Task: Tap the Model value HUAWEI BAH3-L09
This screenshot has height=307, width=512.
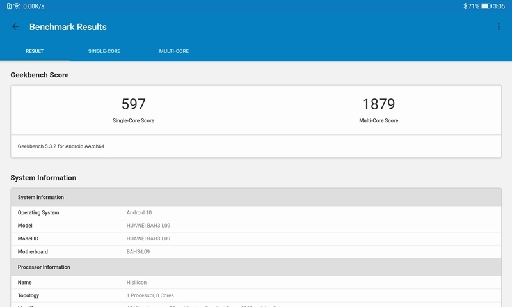Action: coord(148,226)
